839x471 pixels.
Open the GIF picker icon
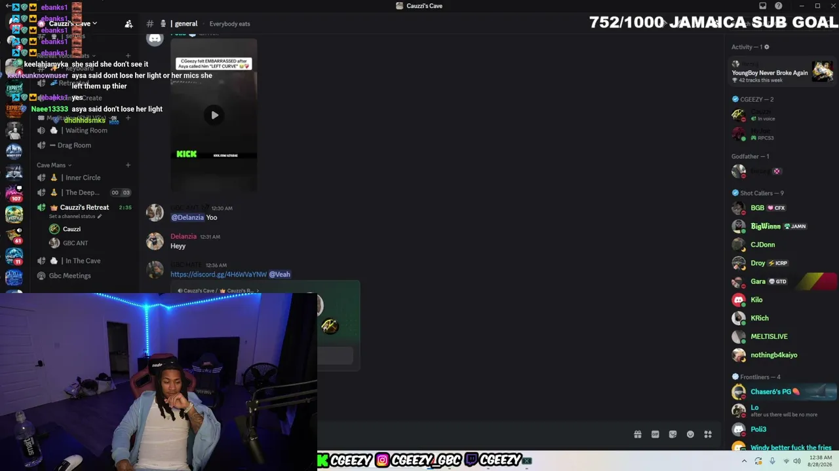(655, 434)
